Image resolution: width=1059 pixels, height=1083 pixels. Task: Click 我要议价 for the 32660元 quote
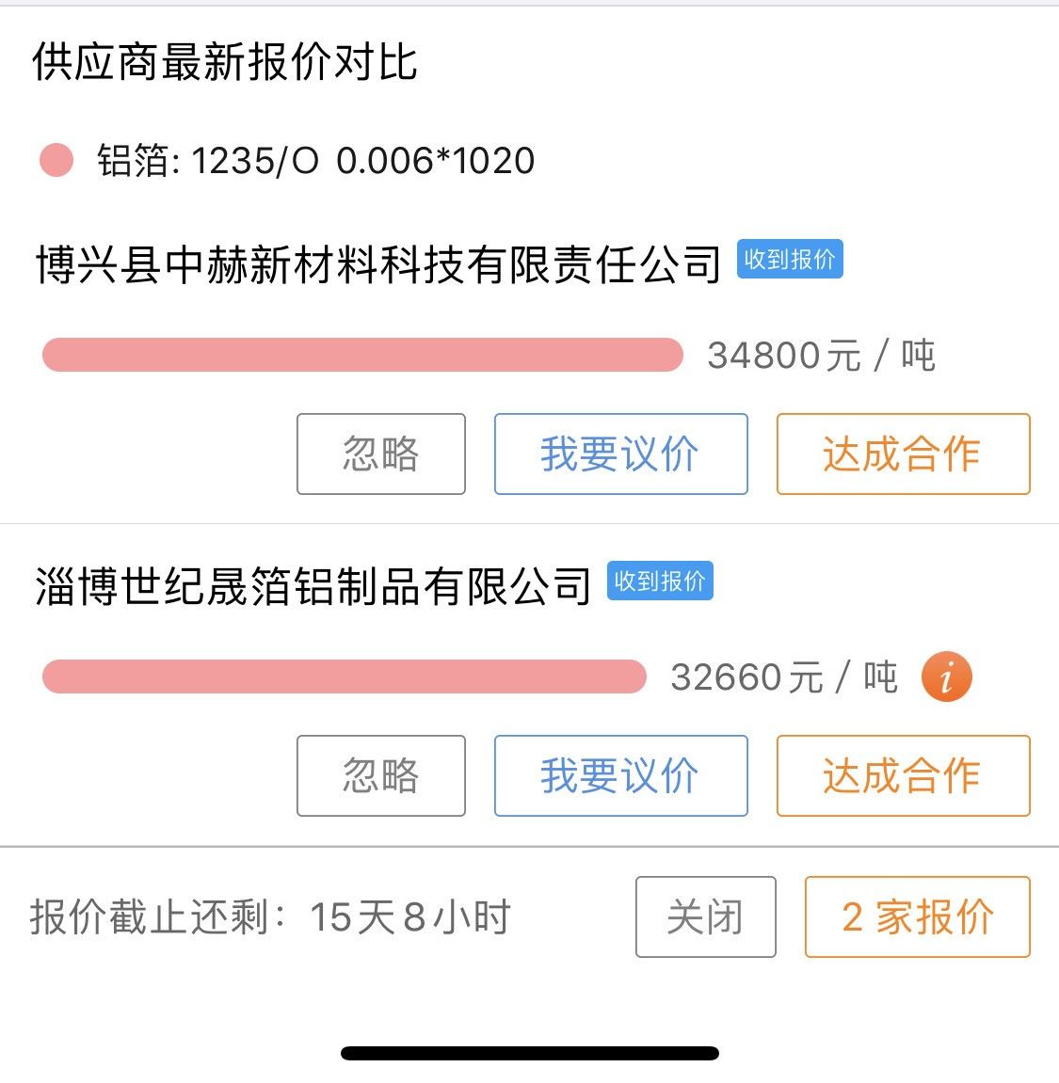(x=620, y=775)
